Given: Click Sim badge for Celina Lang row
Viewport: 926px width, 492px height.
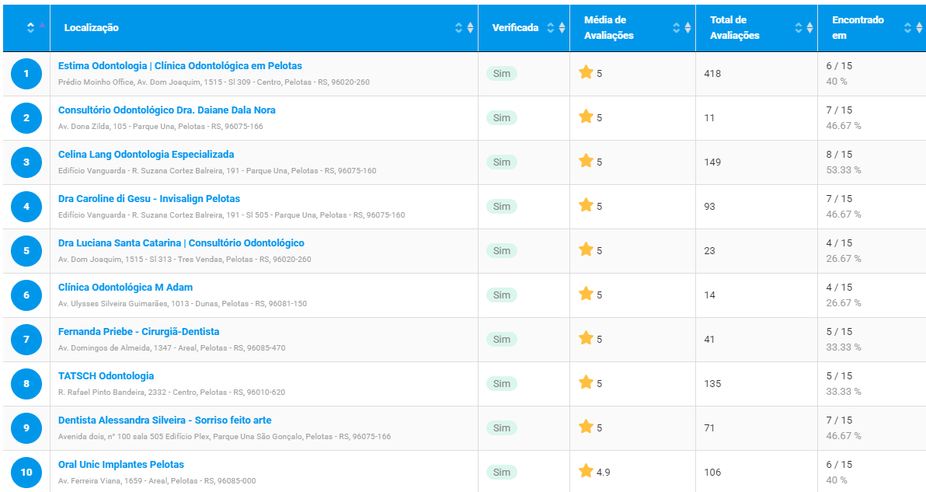Looking at the screenshot, I should coord(501,162).
